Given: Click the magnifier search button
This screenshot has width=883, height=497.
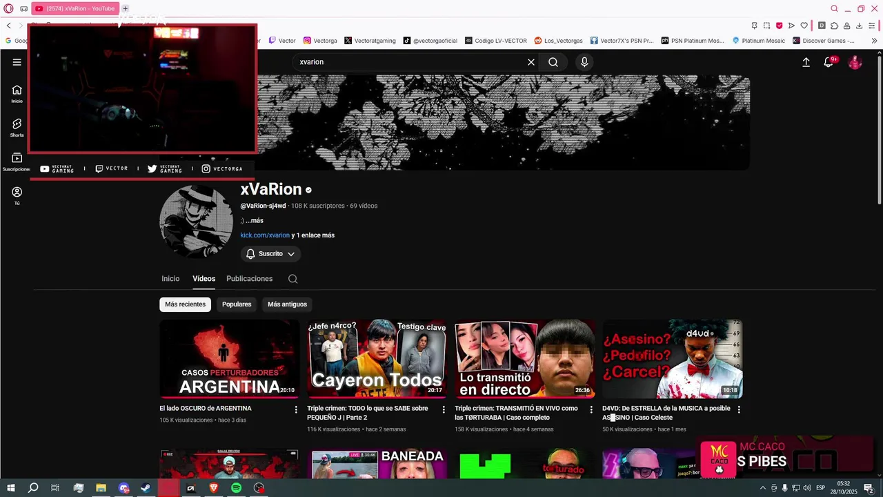Looking at the screenshot, I should point(553,62).
